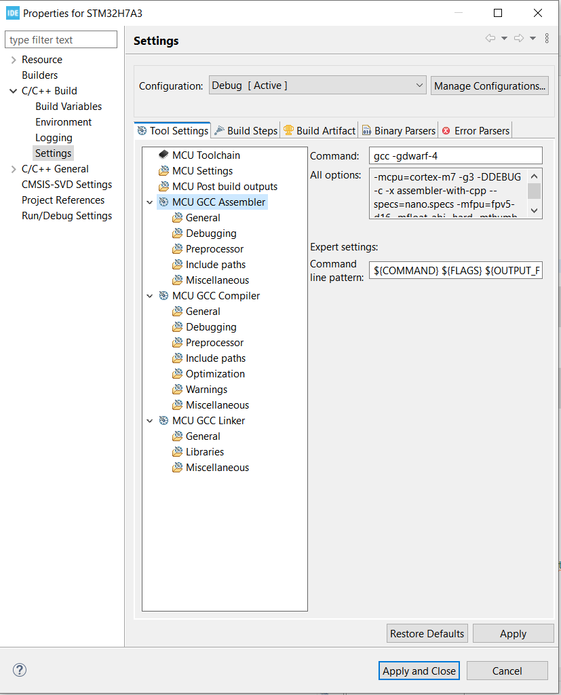
Task: Click Manage Configurations button
Action: tap(489, 86)
